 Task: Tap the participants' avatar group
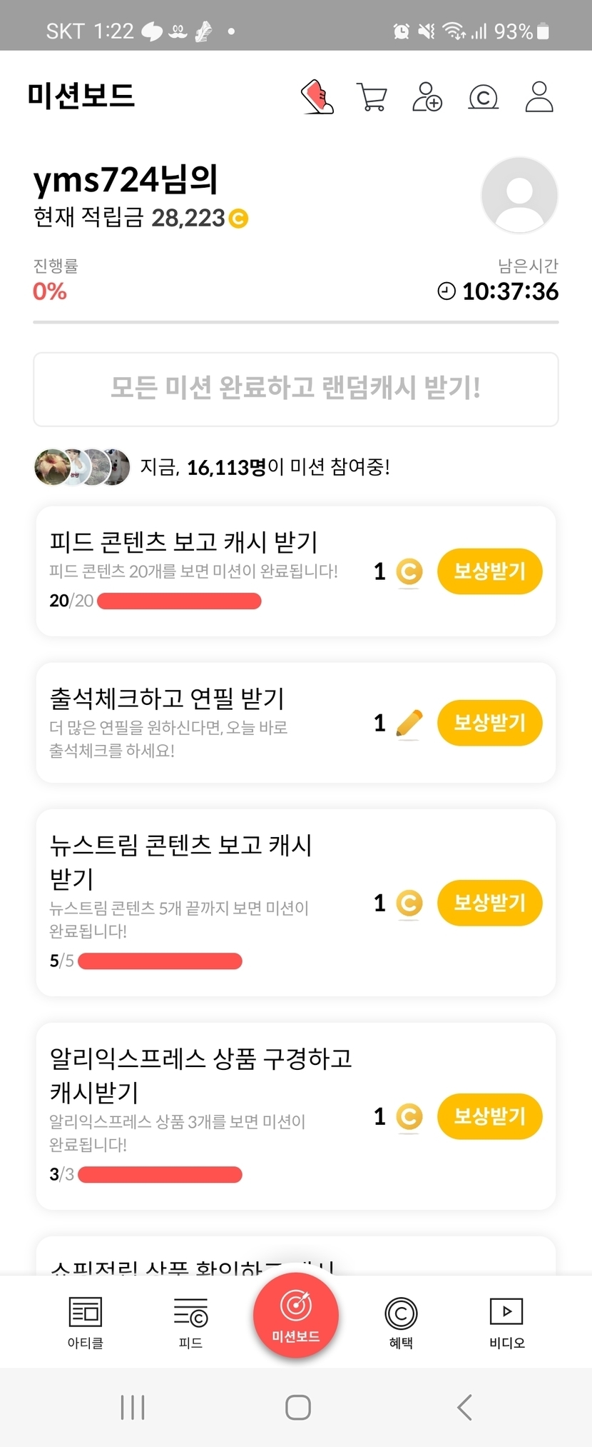click(x=82, y=467)
